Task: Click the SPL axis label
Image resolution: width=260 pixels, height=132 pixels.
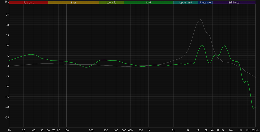Action: (x=6, y=2)
